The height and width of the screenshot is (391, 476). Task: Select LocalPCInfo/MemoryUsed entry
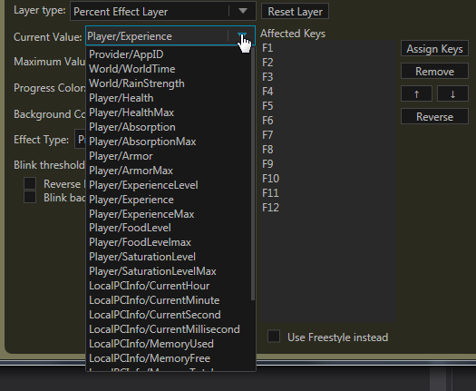click(169, 344)
